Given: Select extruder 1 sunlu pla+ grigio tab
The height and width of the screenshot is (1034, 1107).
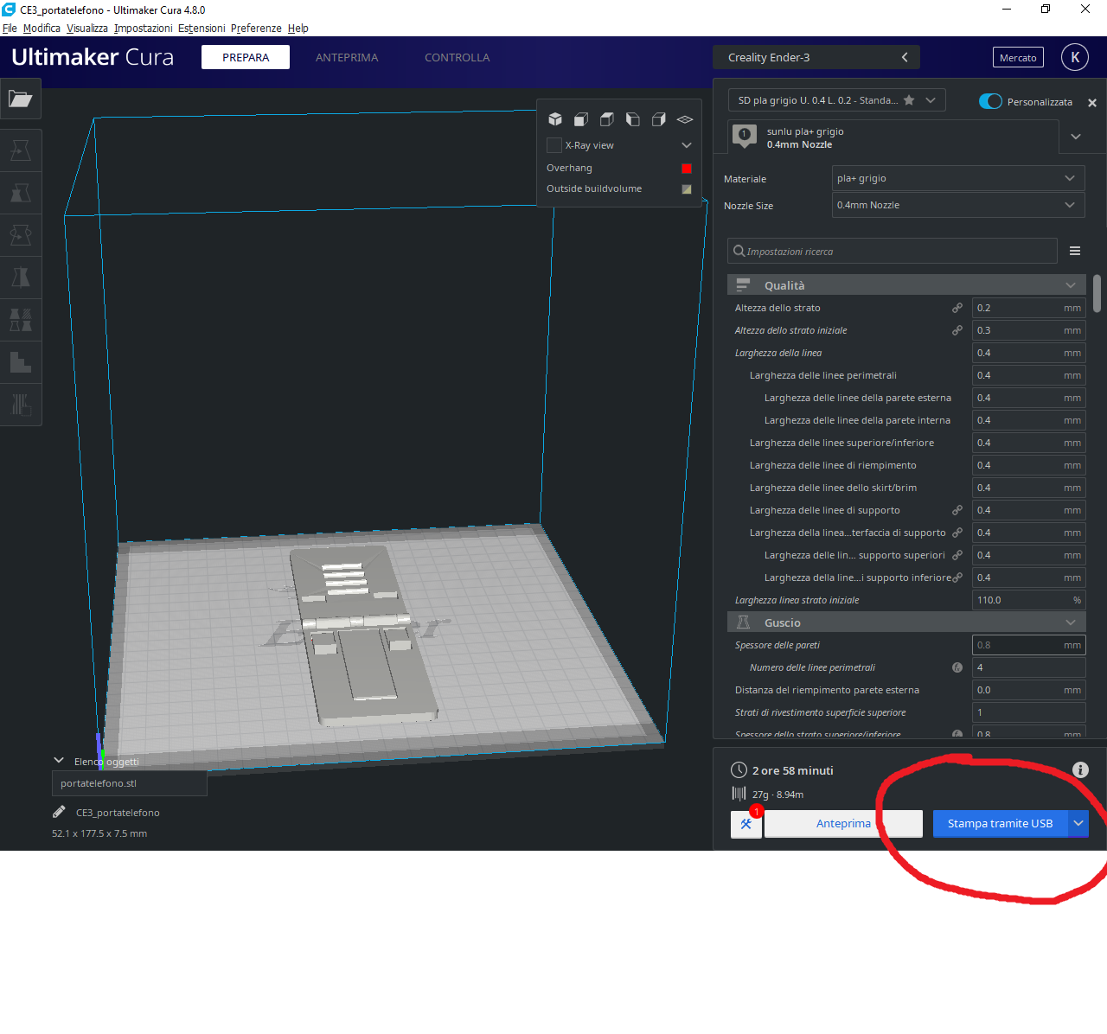Looking at the screenshot, I should point(893,137).
